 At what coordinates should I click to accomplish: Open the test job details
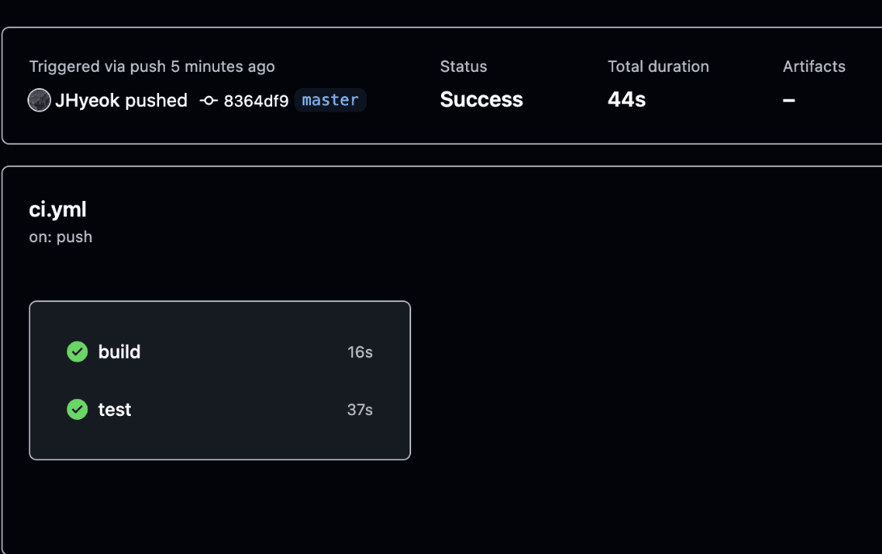pyautogui.click(x=114, y=409)
